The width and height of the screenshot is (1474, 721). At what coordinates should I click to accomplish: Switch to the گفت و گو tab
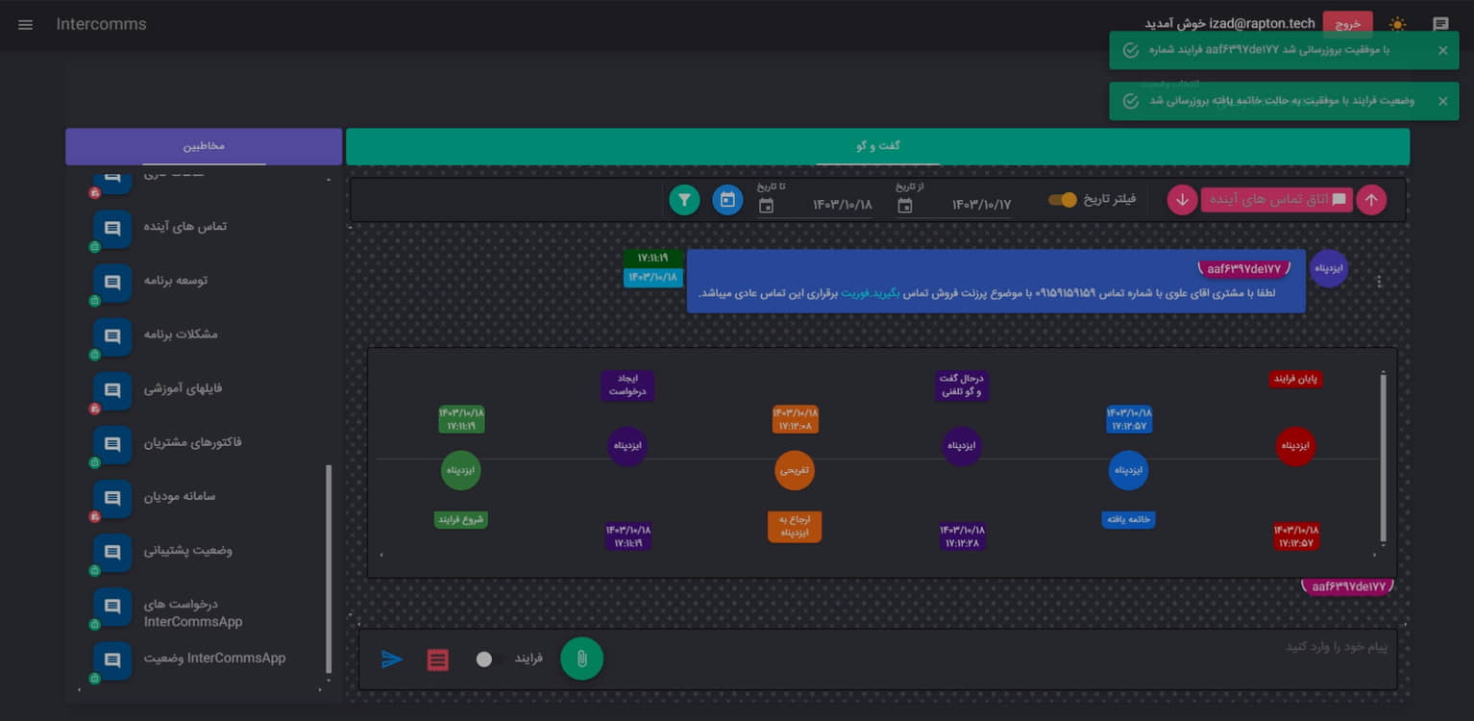877,146
